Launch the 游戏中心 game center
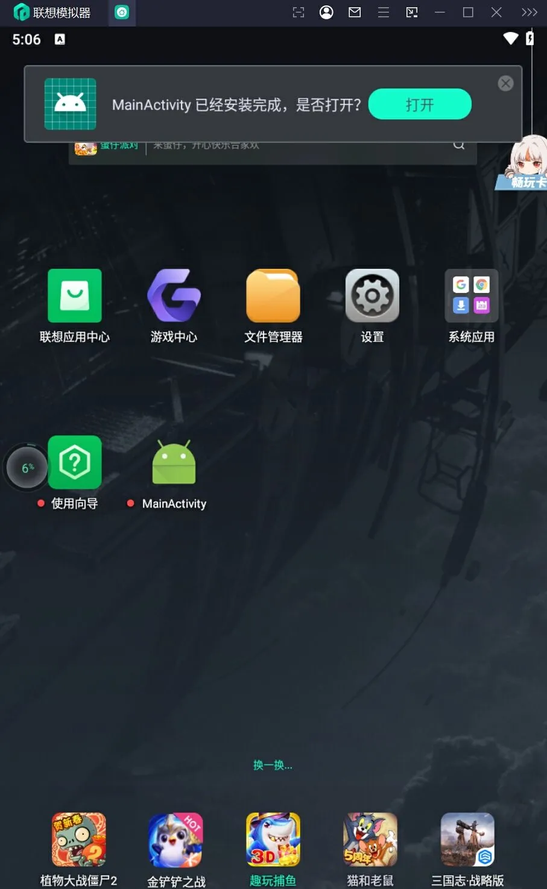The image size is (547, 889). pos(174,296)
